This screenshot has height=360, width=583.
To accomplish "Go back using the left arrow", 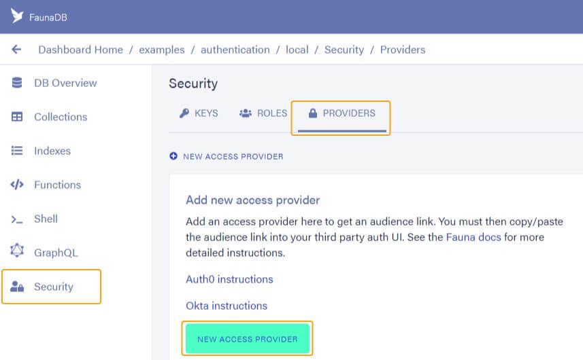I will pyautogui.click(x=16, y=50).
